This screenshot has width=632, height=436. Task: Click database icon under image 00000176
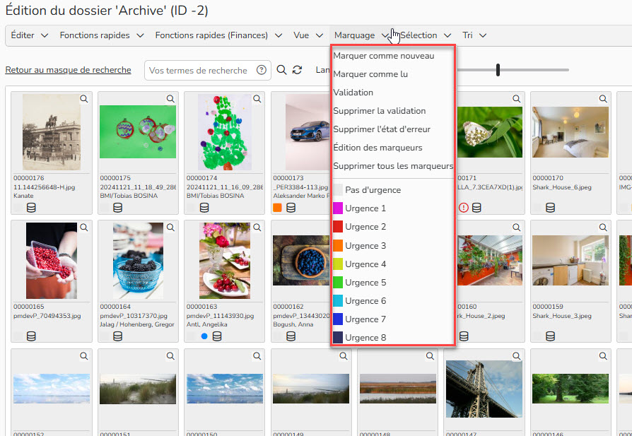click(31, 208)
